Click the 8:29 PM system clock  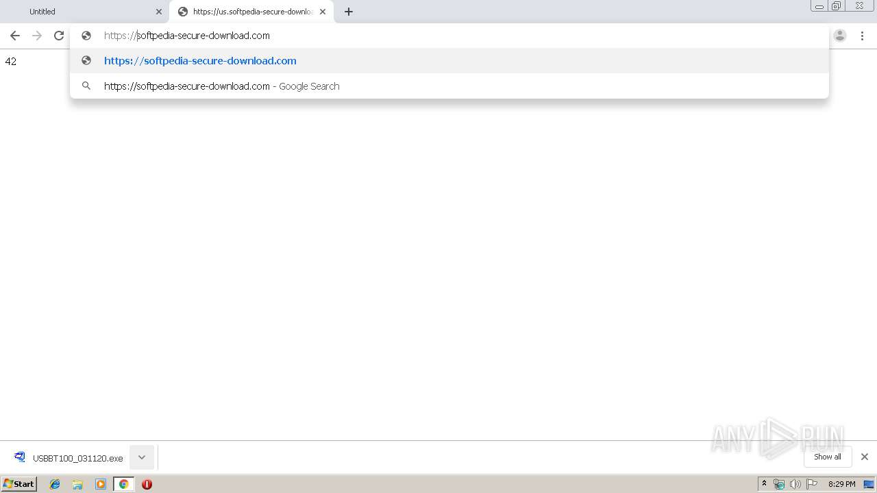(x=842, y=484)
